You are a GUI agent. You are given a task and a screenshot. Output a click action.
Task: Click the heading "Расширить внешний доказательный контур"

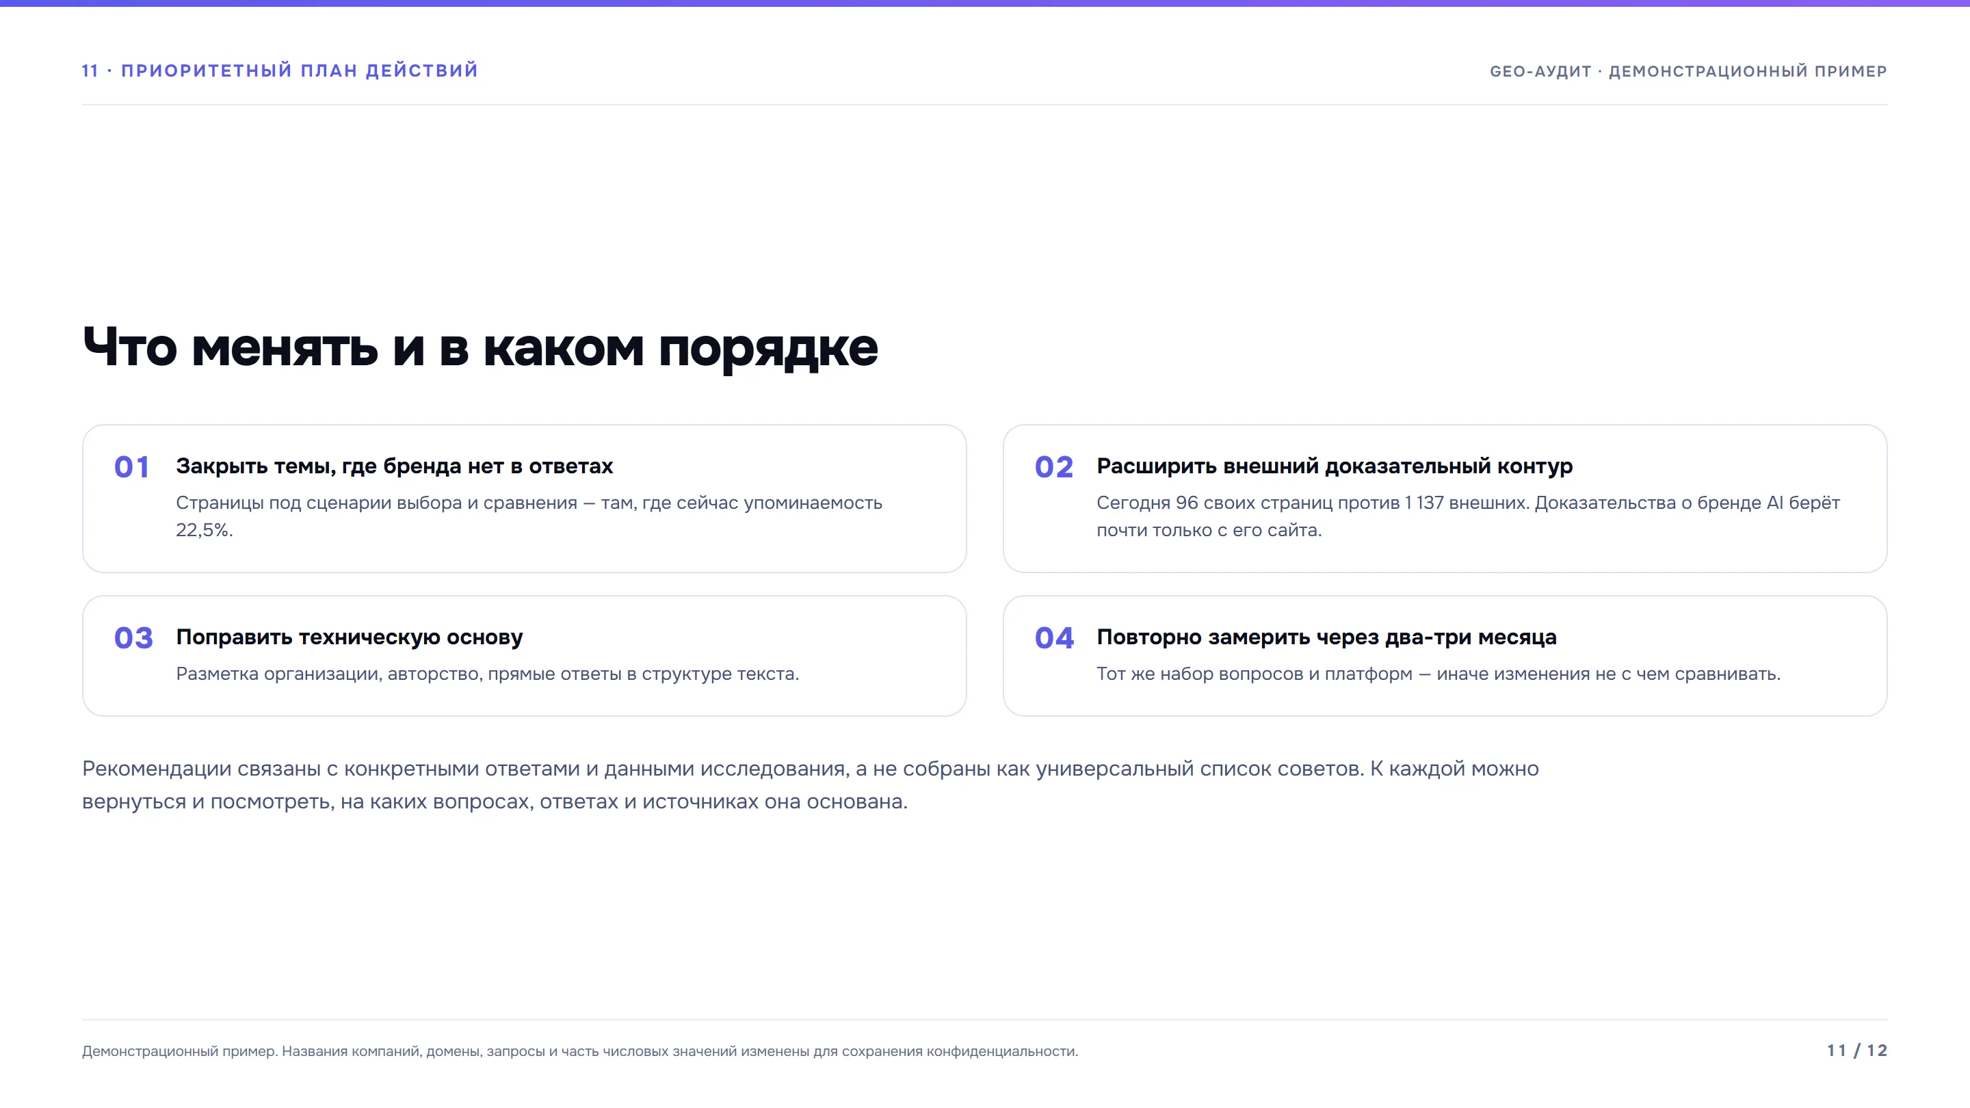pyautogui.click(x=1335, y=466)
